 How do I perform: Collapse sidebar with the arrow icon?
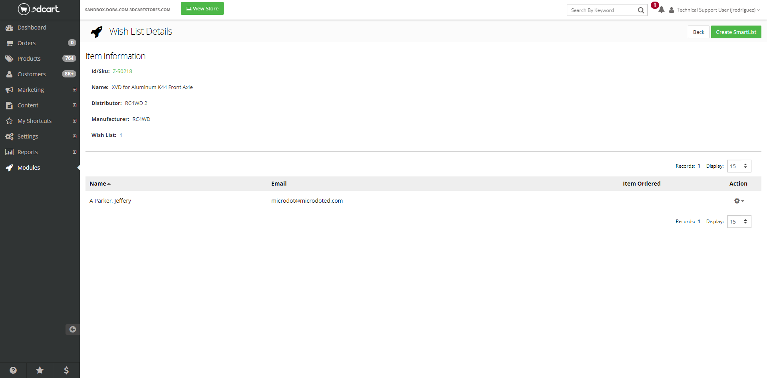pyautogui.click(x=73, y=329)
